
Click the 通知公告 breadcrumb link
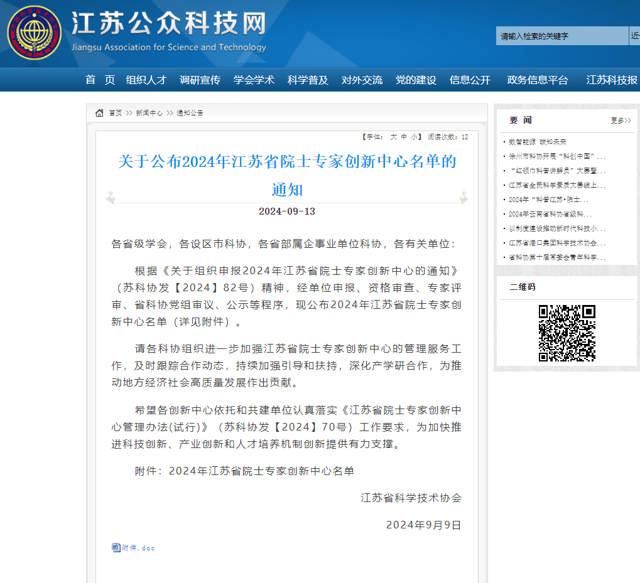pos(190,113)
